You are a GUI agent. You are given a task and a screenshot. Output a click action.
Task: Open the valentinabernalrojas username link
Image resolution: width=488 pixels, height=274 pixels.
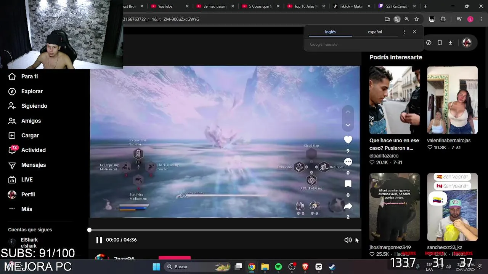coord(449,140)
